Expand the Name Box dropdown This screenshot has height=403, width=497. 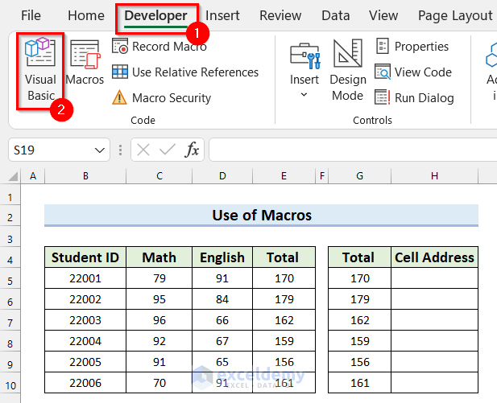pos(101,150)
